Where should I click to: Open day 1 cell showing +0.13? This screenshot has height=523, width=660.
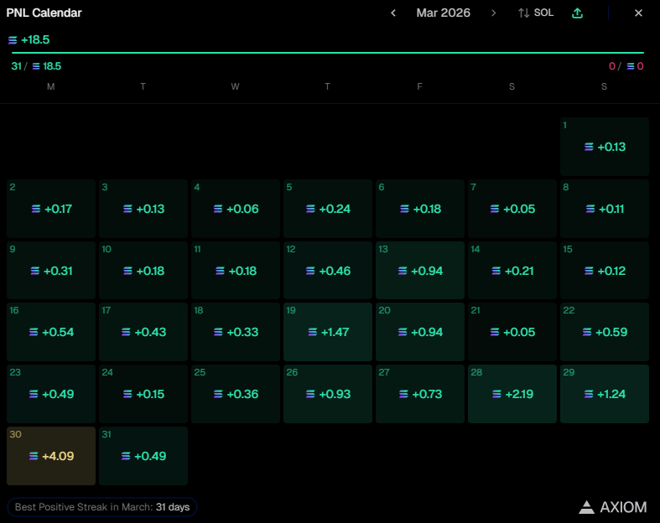[x=605, y=147]
